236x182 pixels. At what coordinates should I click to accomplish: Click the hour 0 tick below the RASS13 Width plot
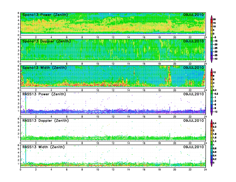21,170
